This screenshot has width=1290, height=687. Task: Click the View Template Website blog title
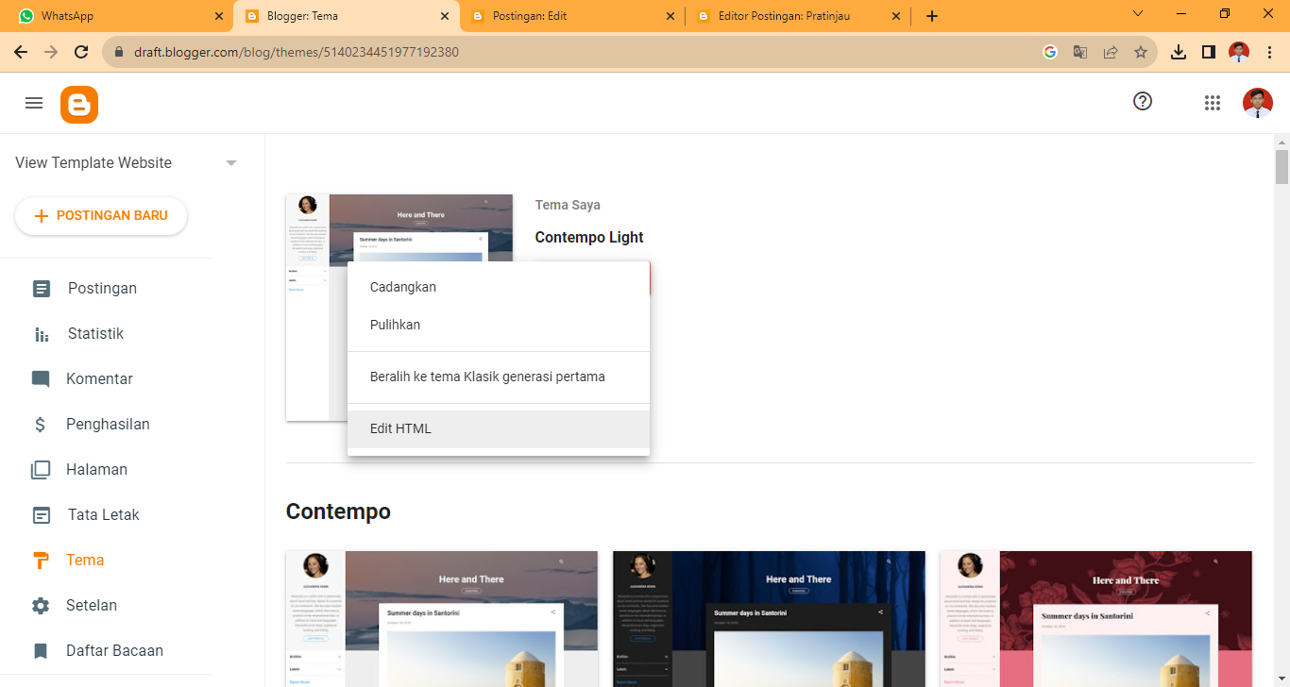click(x=93, y=163)
